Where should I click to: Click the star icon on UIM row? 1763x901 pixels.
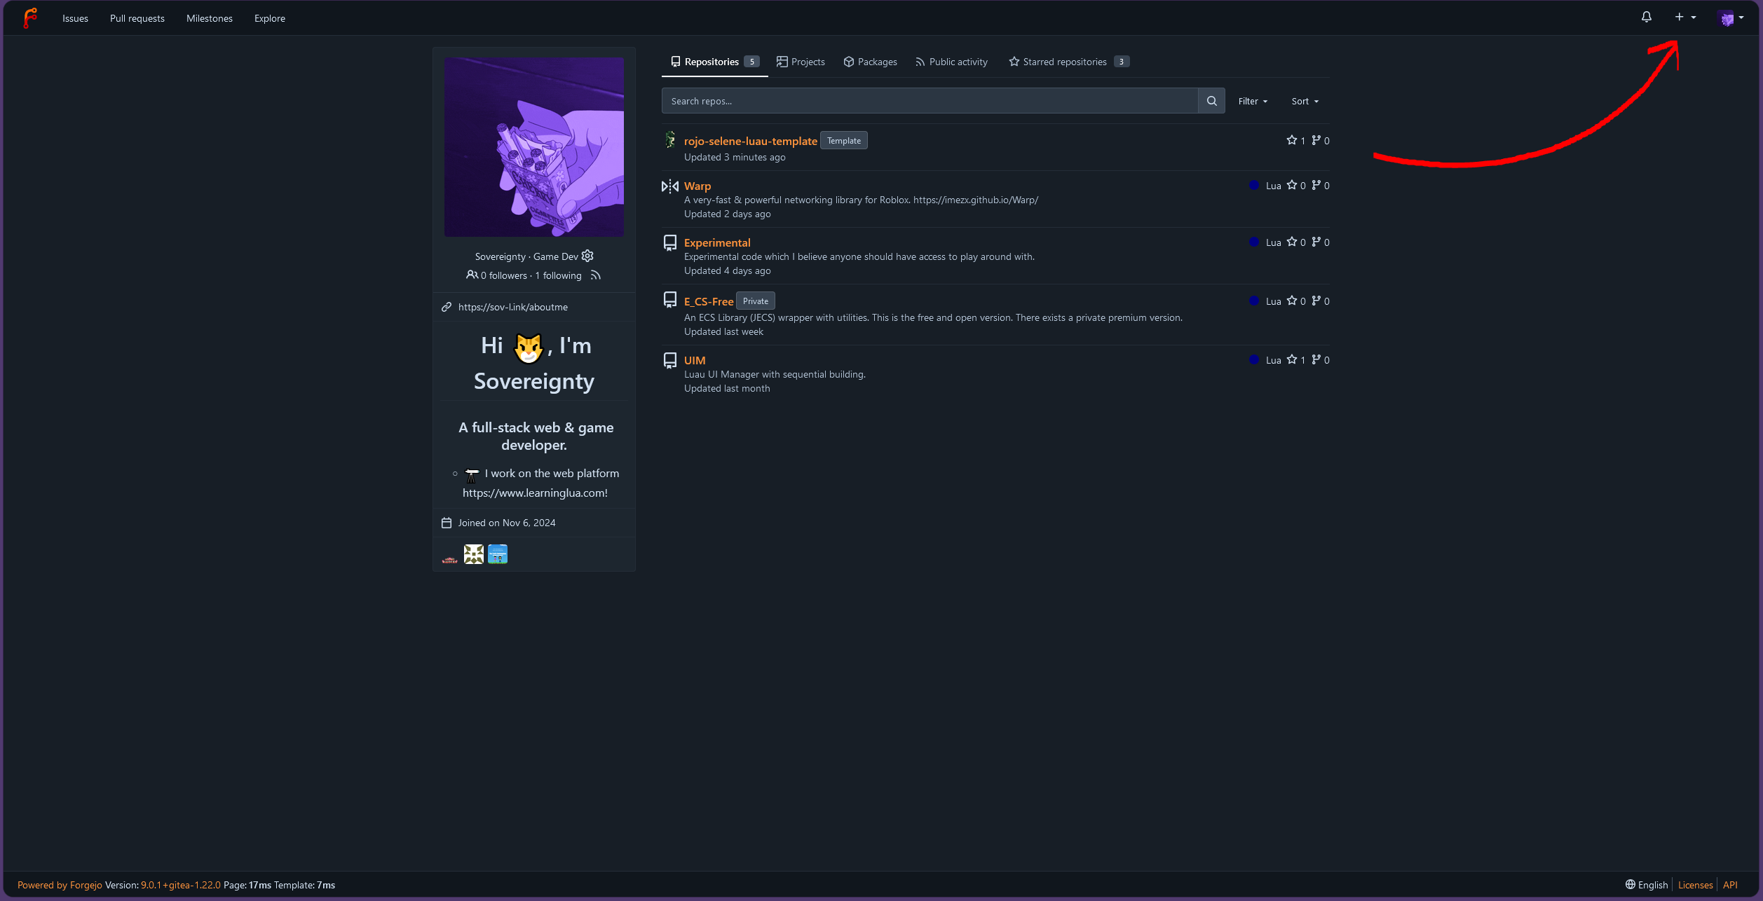coord(1292,359)
